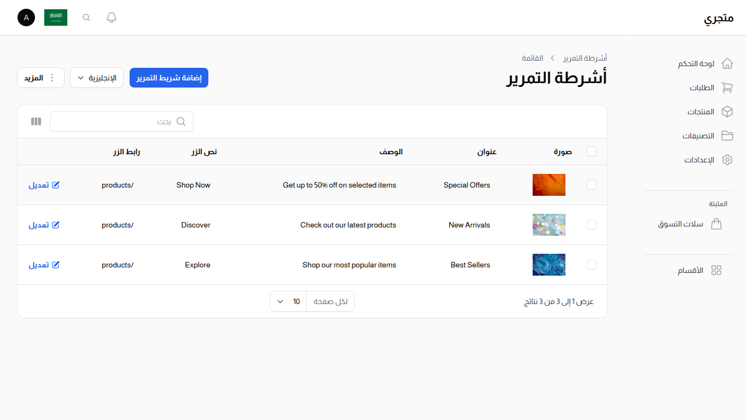
Task: Select the Best Sellers row checkbox
Action: pos(592,265)
